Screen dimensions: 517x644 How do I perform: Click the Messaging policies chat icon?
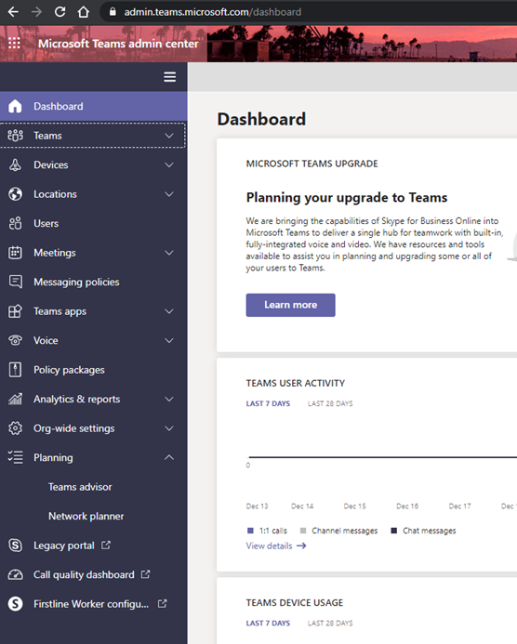click(15, 282)
